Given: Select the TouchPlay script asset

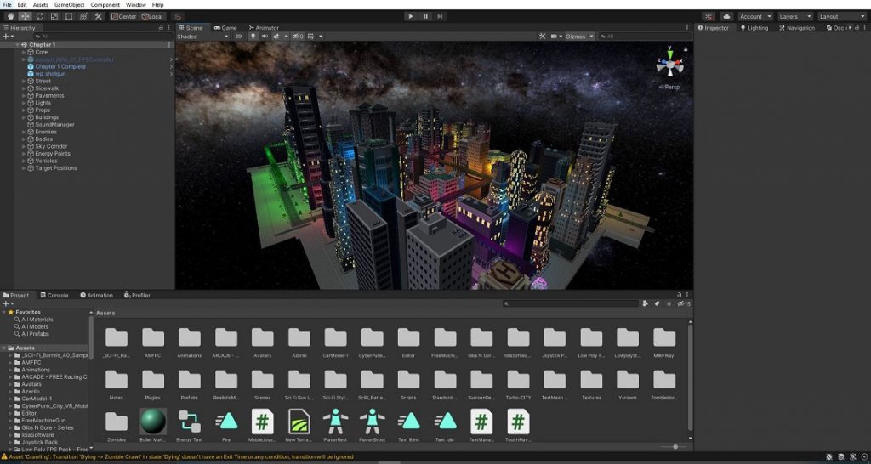Looking at the screenshot, I should tap(518, 426).
